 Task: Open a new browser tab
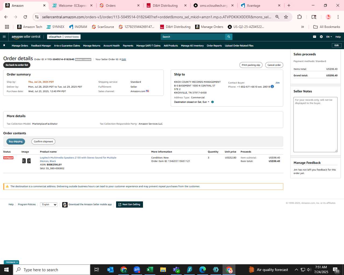289,5
